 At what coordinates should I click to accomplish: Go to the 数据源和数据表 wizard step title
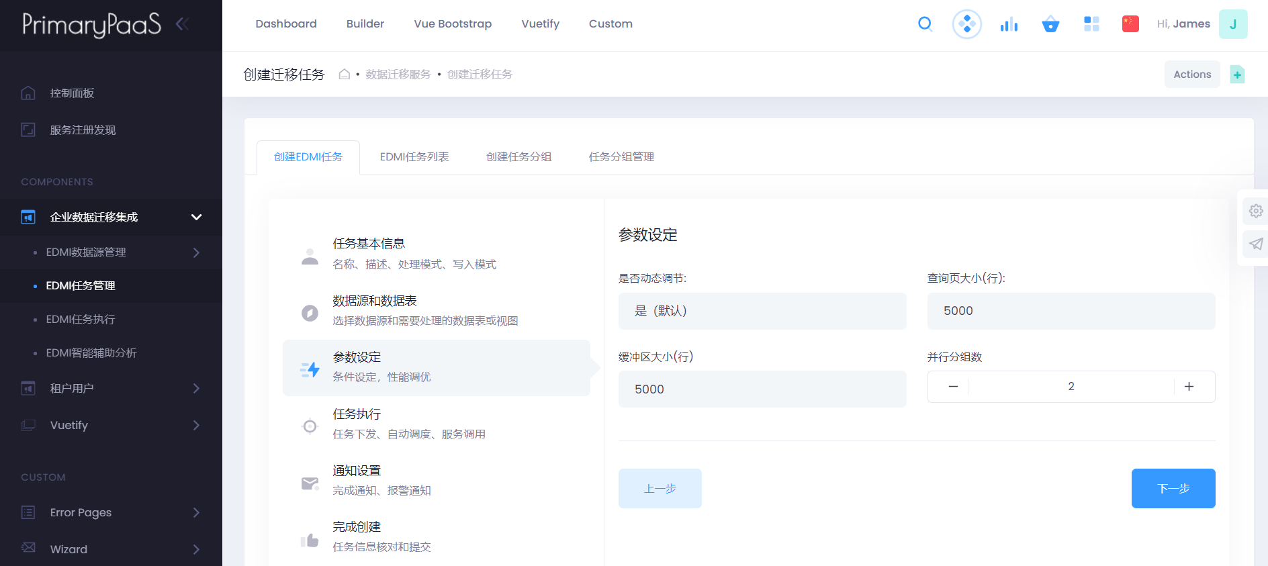coord(375,301)
